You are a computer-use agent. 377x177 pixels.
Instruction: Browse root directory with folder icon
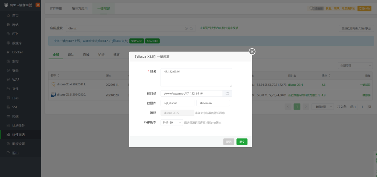227,93
